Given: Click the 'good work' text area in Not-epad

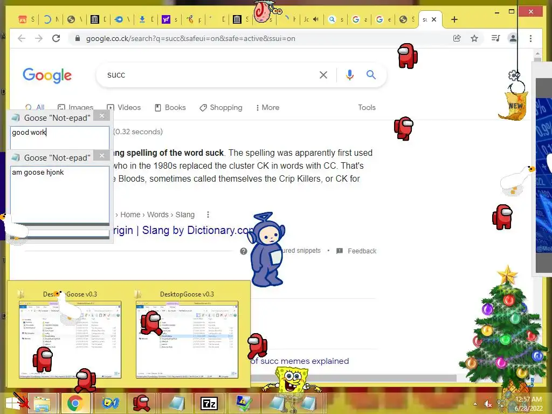Looking at the screenshot, I should tap(59, 137).
